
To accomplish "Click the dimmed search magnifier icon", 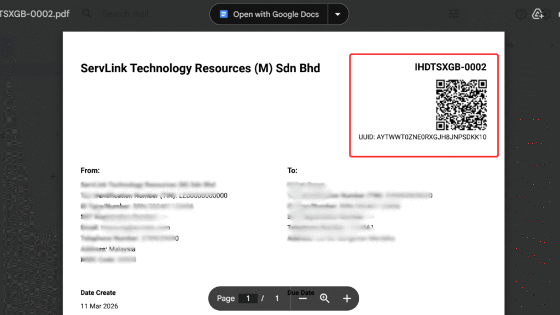I will pos(87,14).
